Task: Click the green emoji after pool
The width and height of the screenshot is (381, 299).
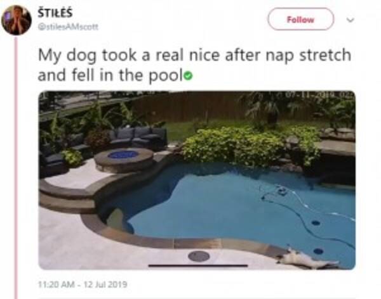Action: pos(189,77)
